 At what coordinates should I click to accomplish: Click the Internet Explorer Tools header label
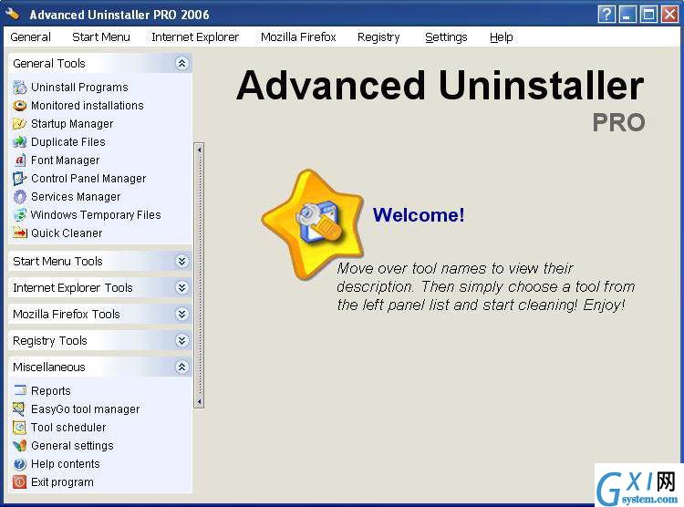(73, 288)
